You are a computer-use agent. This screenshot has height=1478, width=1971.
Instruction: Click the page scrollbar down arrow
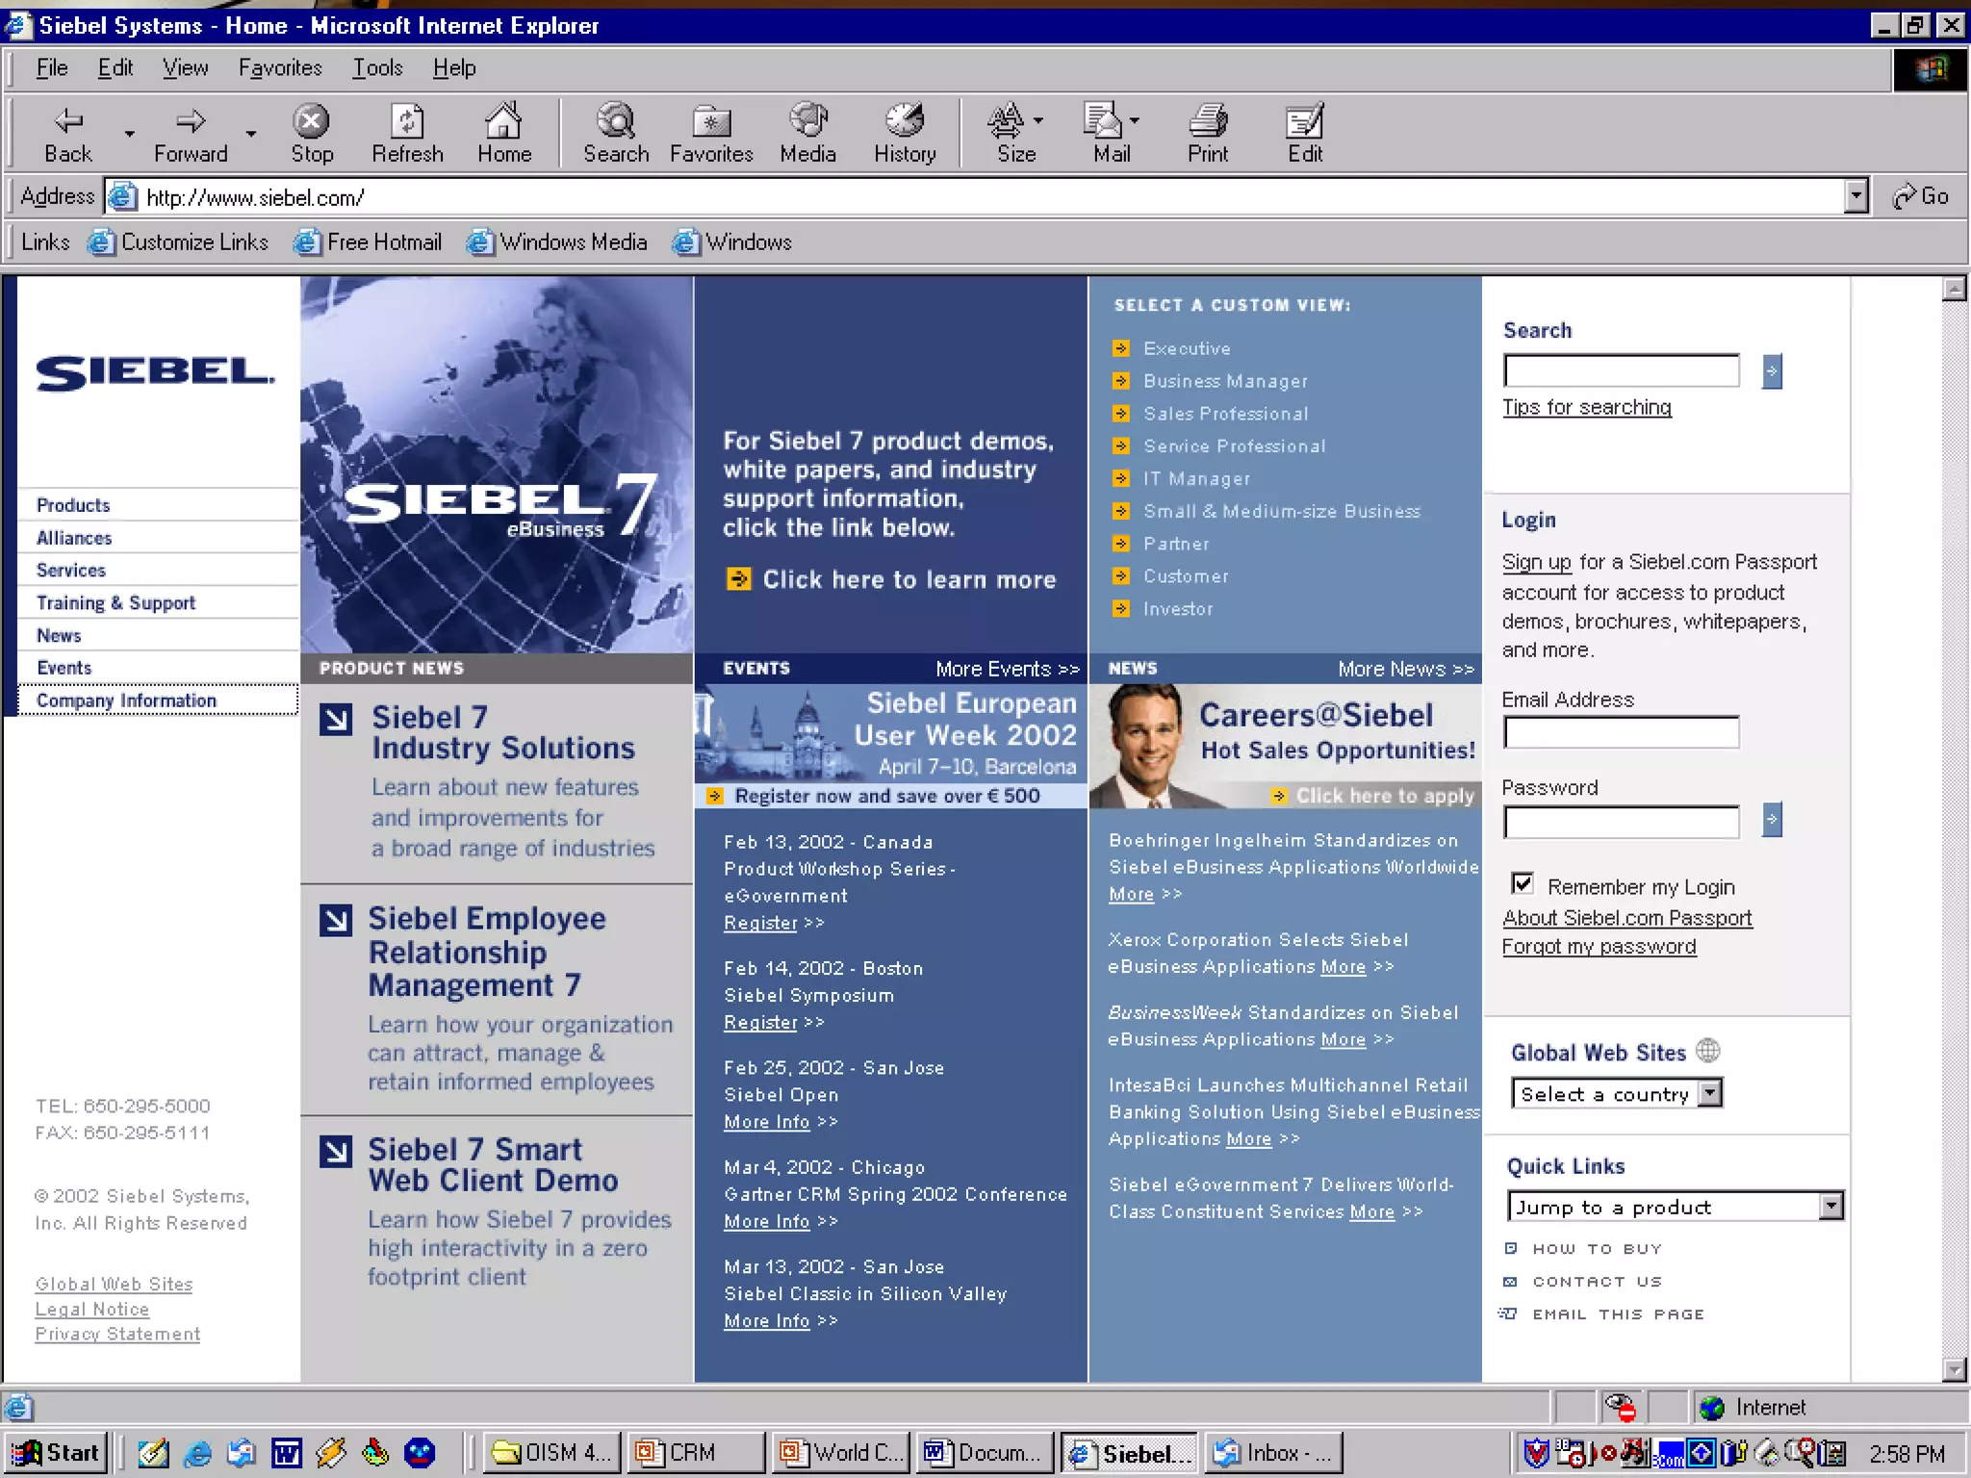click(x=1954, y=1368)
